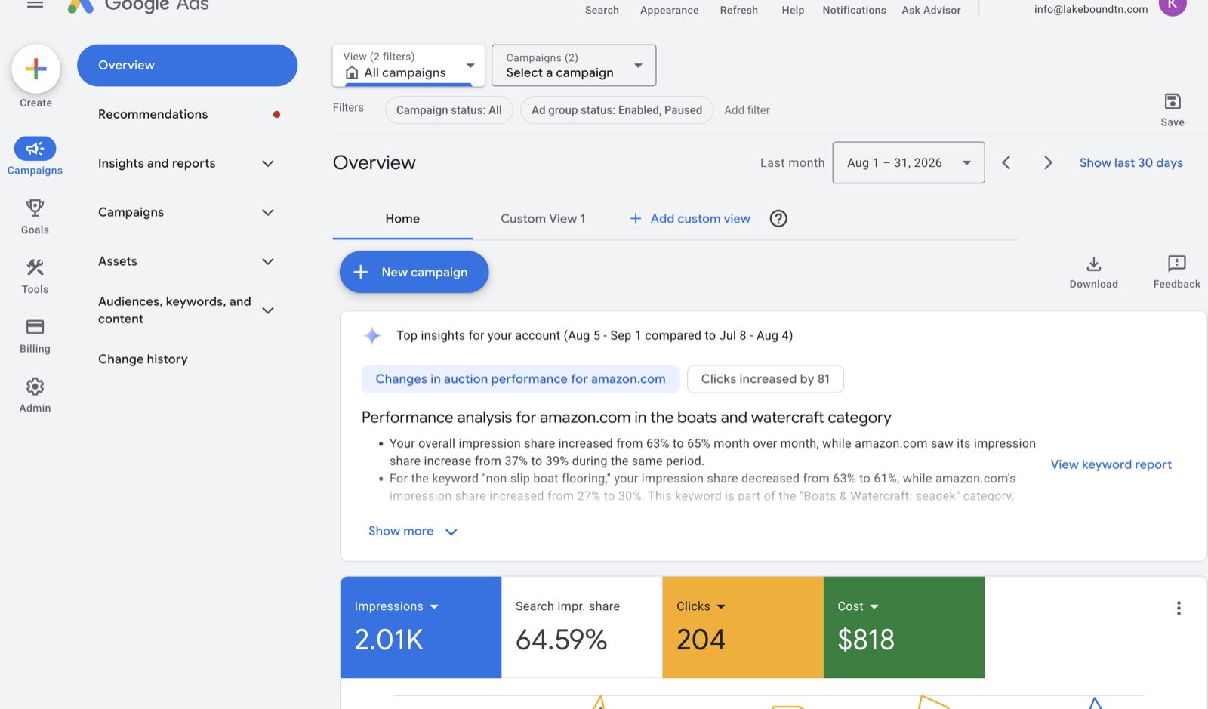Click the account email info@lakeboundtn.com
Screen dimensions: 1208x709
click(1090, 9)
